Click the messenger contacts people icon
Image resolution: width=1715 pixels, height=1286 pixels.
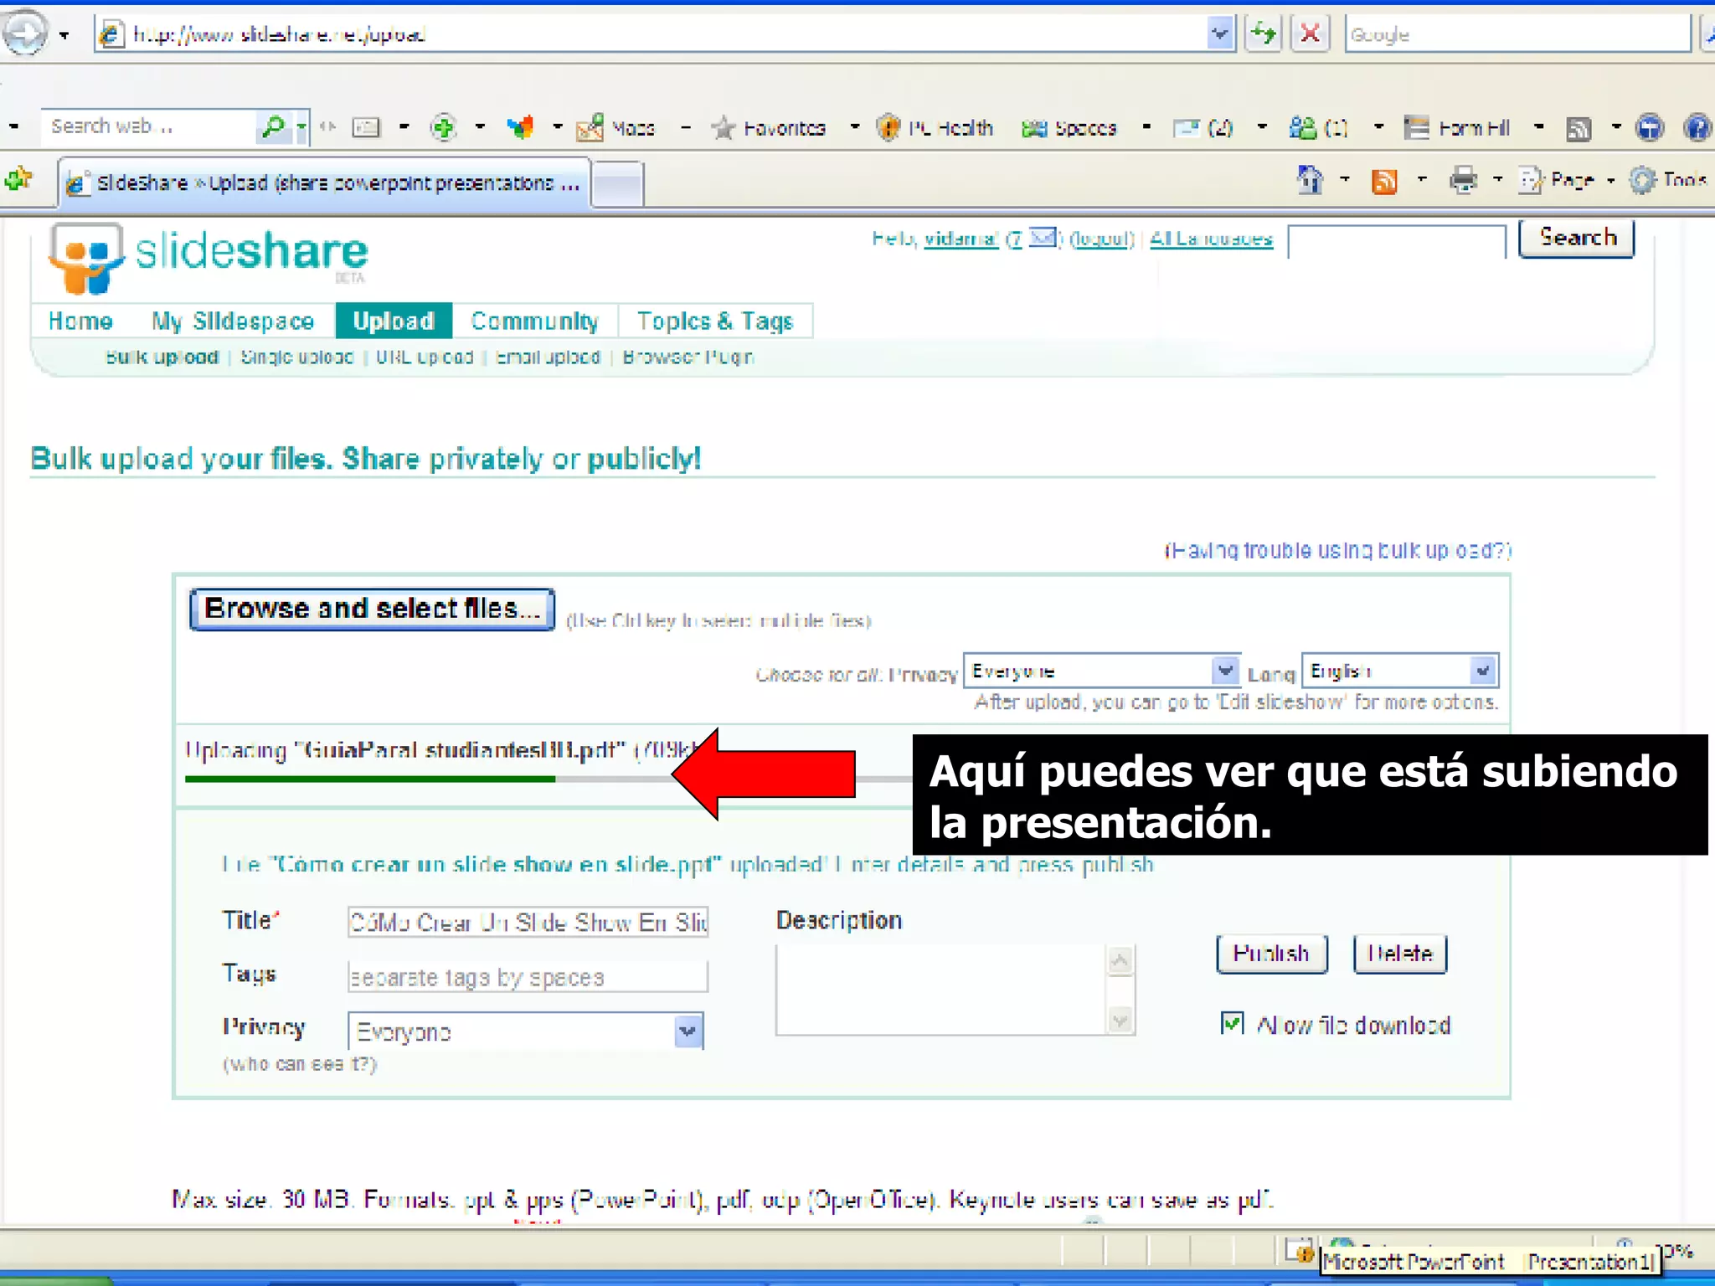click(1303, 128)
